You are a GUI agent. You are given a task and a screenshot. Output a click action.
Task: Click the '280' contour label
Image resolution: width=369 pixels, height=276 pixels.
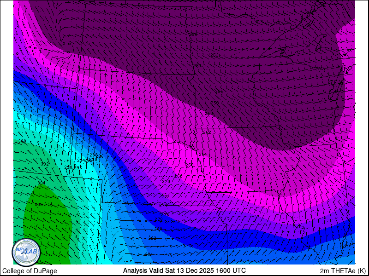158,229
